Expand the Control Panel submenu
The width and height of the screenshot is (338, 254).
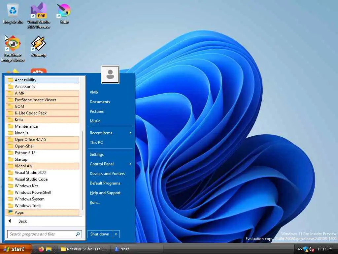(110, 164)
